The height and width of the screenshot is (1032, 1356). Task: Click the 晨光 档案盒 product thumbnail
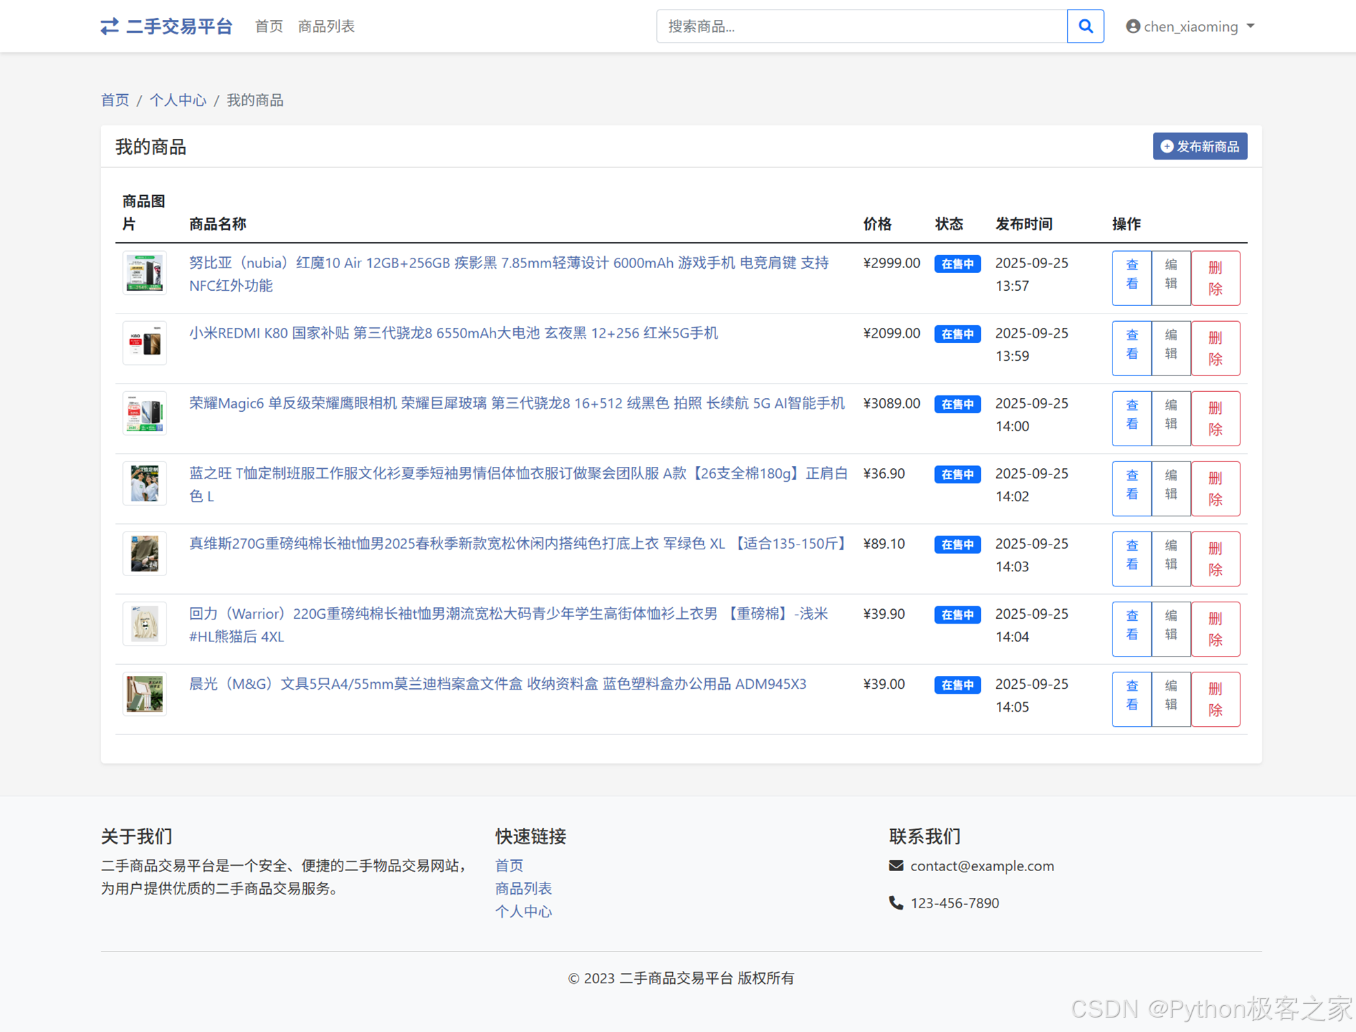tap(144, 694)
